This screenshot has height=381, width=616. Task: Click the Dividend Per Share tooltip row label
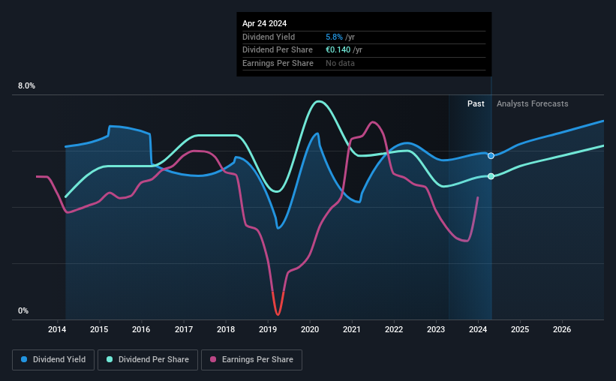click(278, 50)
